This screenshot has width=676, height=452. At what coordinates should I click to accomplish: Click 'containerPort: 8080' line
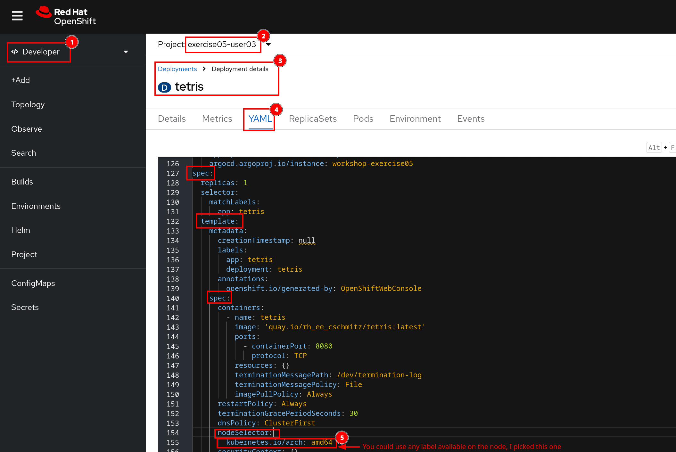292,346
